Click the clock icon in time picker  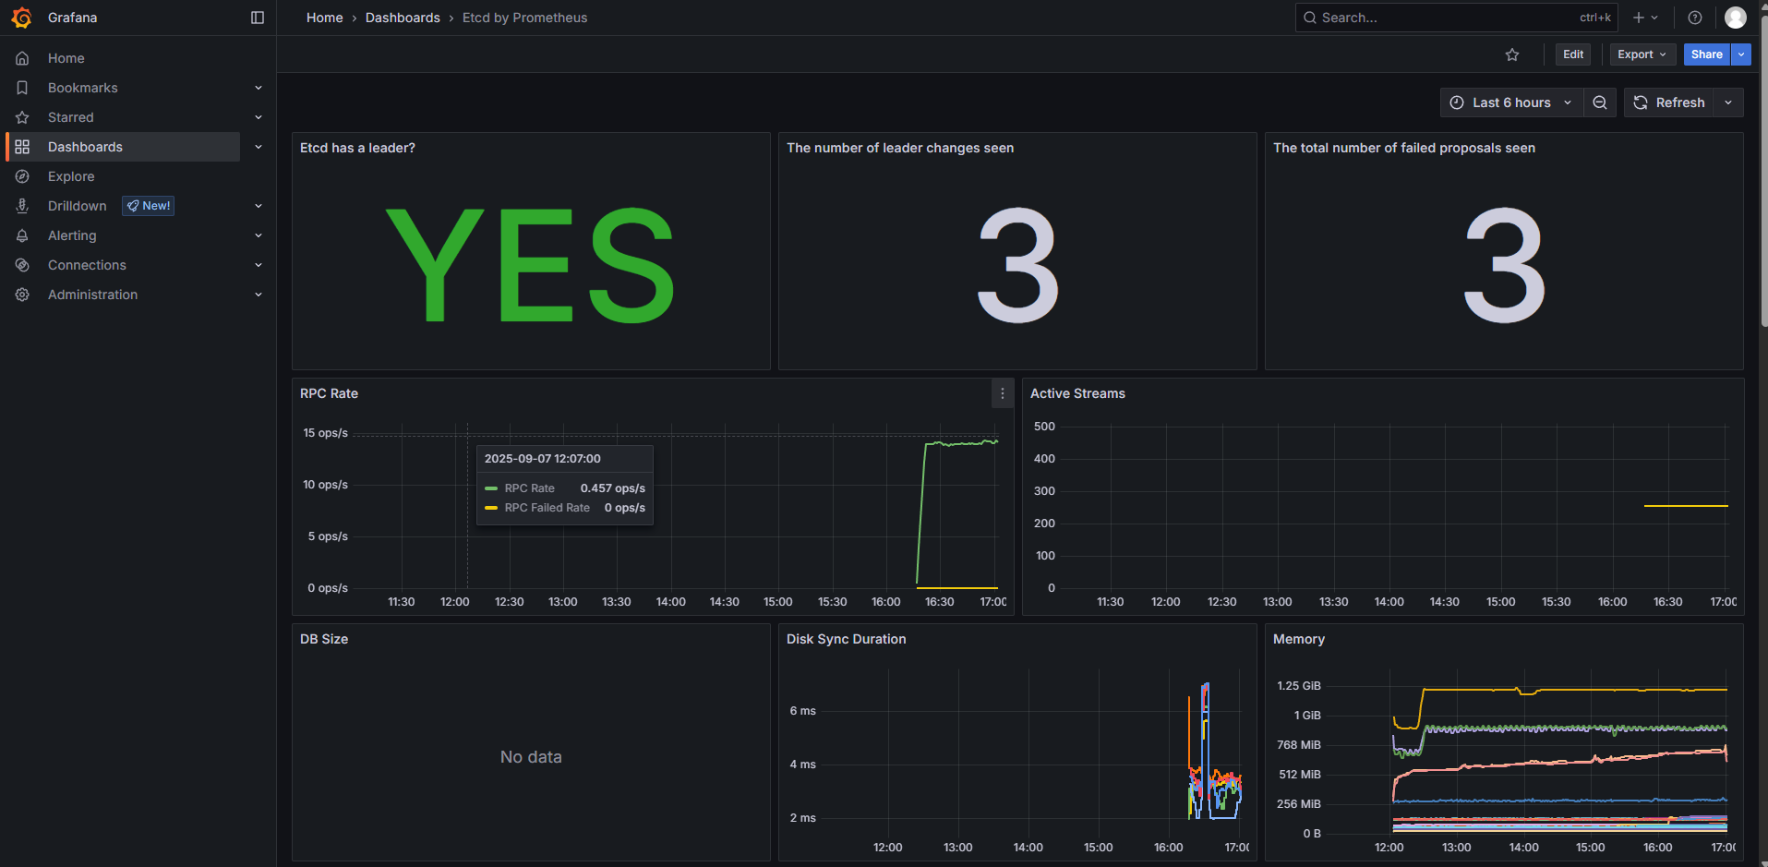click(x=1457, y=102)
